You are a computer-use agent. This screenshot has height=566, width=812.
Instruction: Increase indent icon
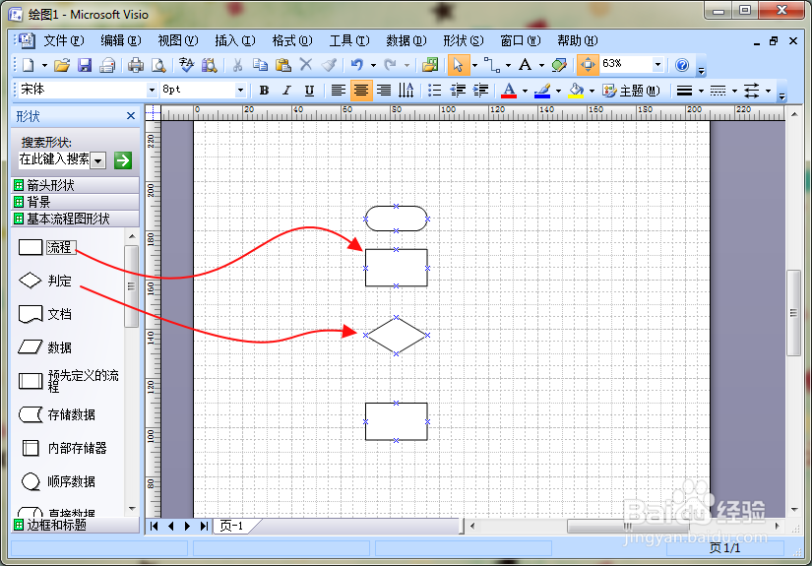pyautogui.click(x=480, y=91)
